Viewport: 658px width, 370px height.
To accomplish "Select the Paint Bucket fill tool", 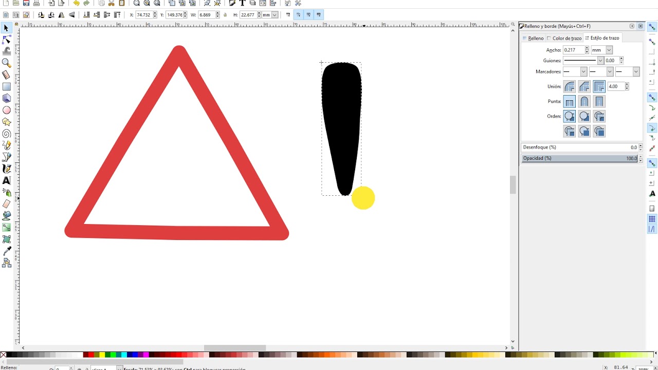I will point(6,216).
